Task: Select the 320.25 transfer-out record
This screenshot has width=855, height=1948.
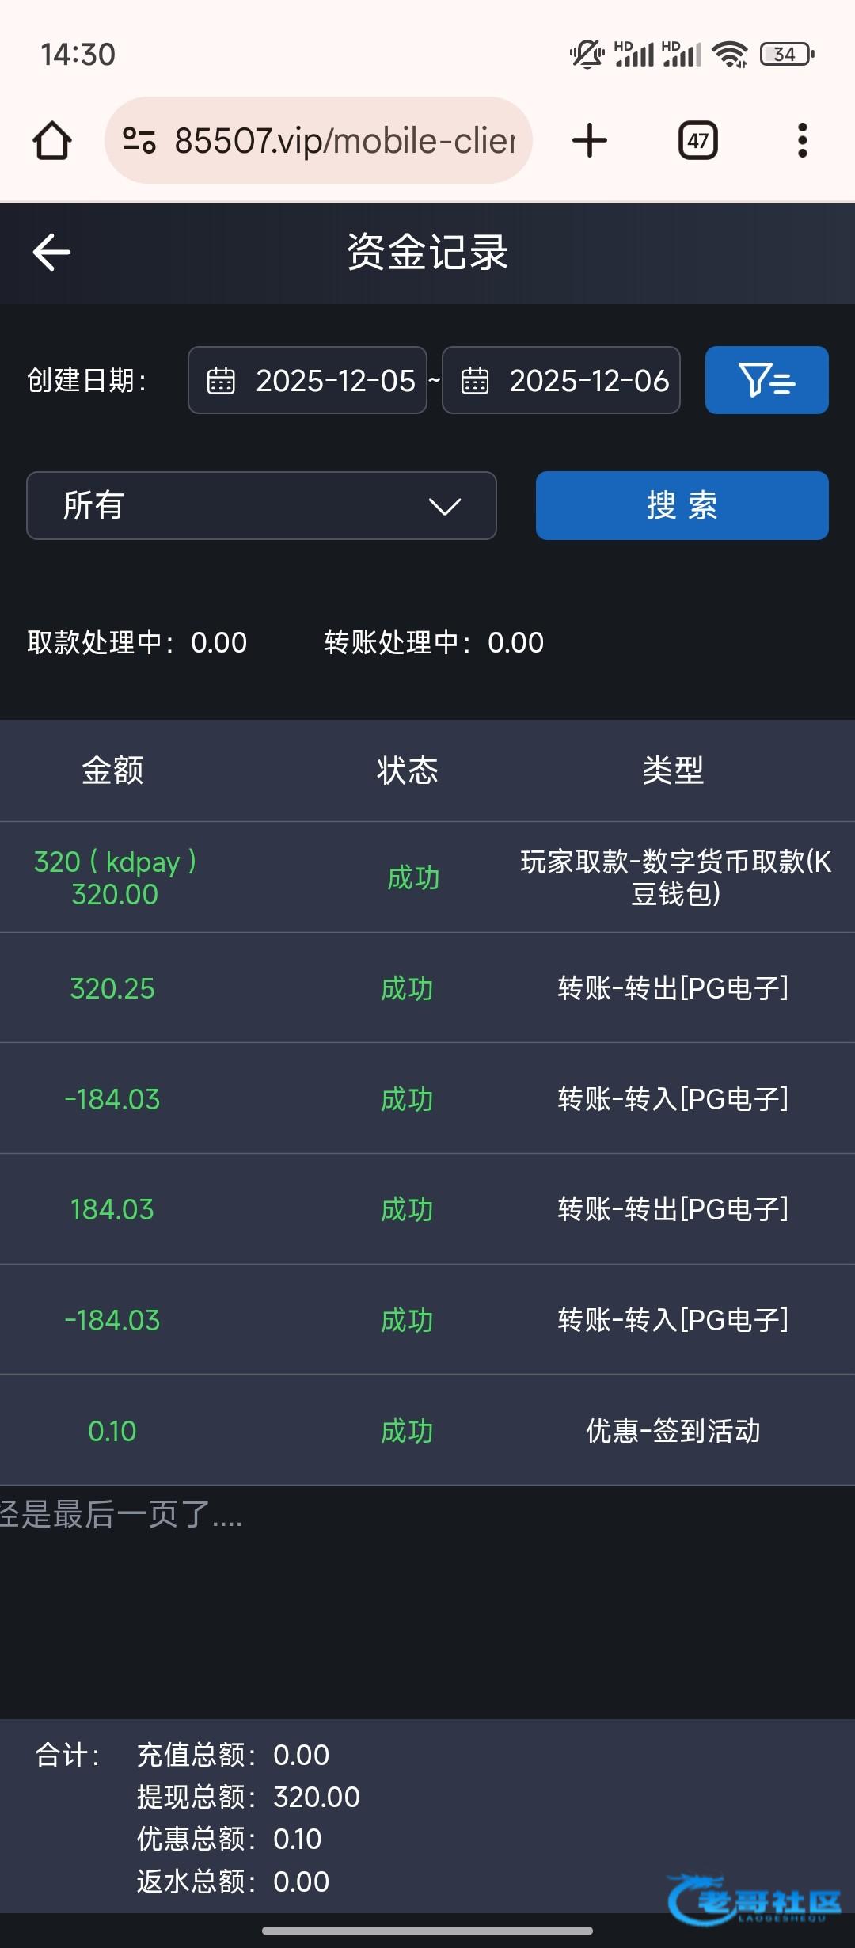Action: click(427, 988)
